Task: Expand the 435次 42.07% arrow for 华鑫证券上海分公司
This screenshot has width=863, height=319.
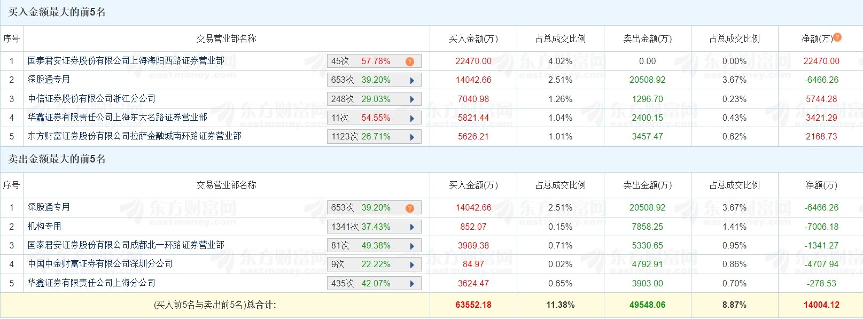Action: [412, 284]
